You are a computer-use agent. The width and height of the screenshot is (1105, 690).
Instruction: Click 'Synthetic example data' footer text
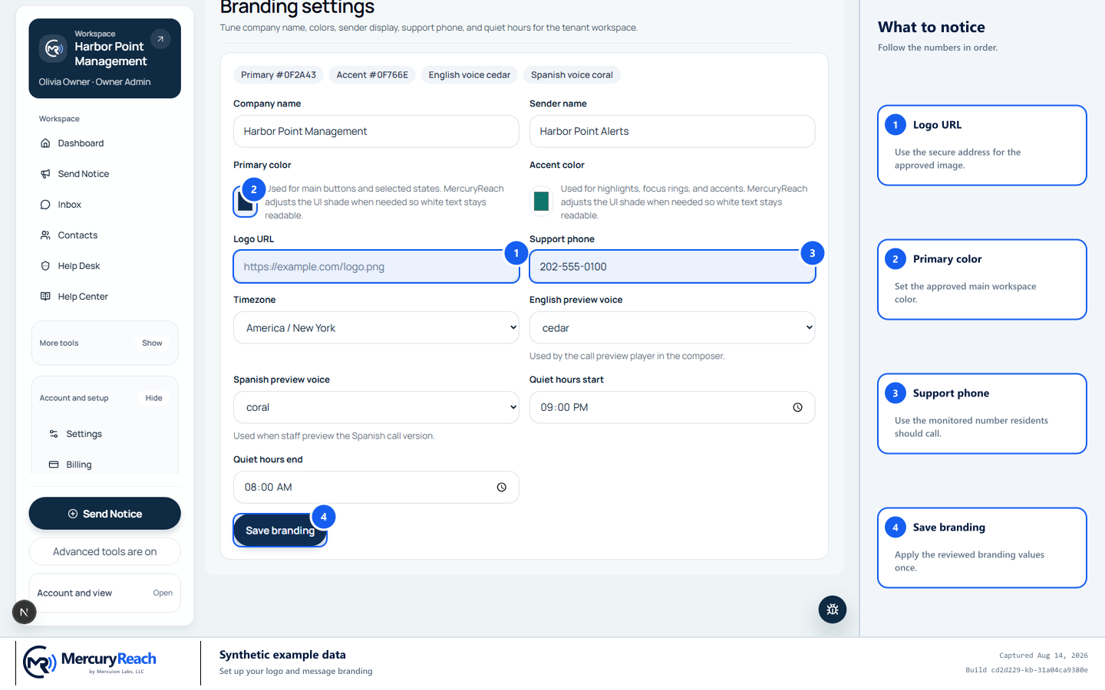pos(282,655)
